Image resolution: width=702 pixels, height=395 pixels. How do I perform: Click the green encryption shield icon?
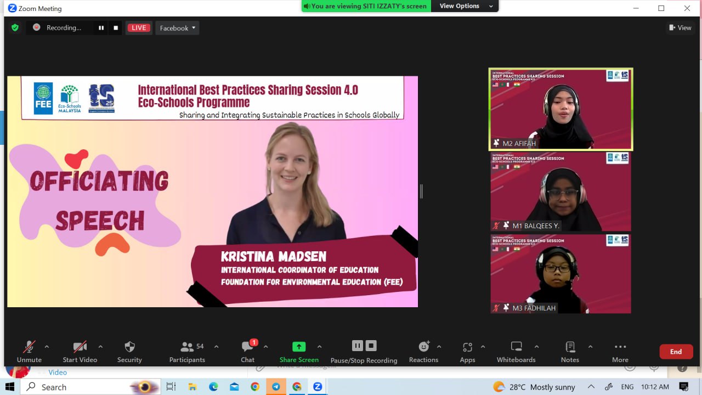[15, 27]
